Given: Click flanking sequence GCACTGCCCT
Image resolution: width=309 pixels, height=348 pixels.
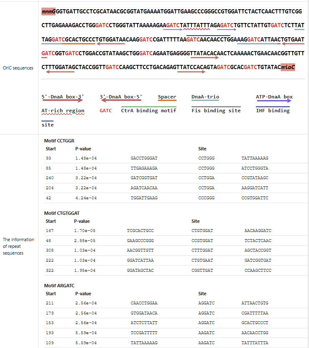Looking at the screenshot, I should pos(255,323).
